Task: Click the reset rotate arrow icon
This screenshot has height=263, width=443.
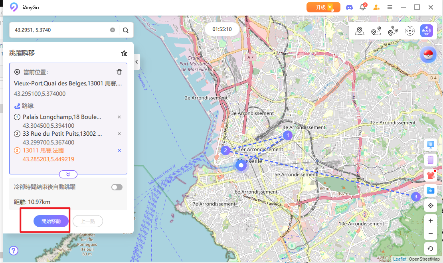Action: pyautogui.click(x=430, y=249)
